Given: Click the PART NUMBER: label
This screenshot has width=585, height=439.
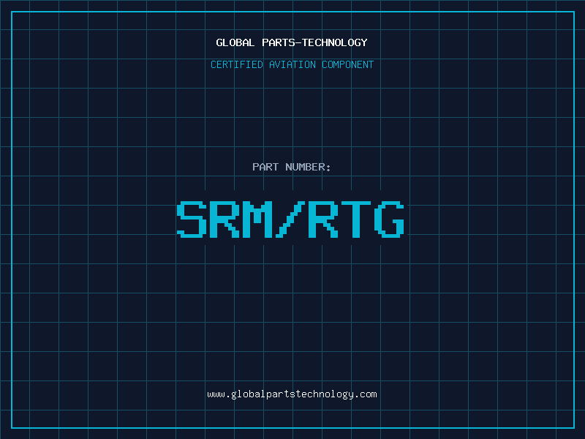Looking at the screenshot, I should 291,167.
